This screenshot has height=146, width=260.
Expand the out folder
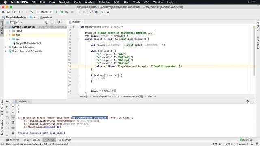click(x=9, y=35)
